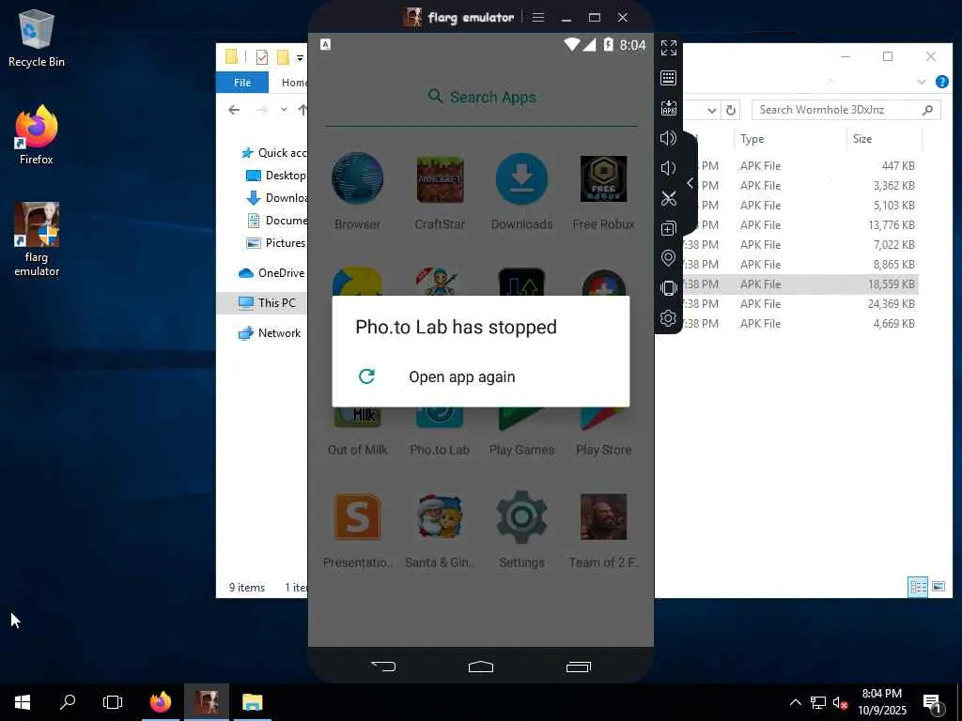Image resolution: width=962 pixels, height=721 pixels.
Task: Raise the emulator volume with the volume up icon
Action: pos(668,138)
